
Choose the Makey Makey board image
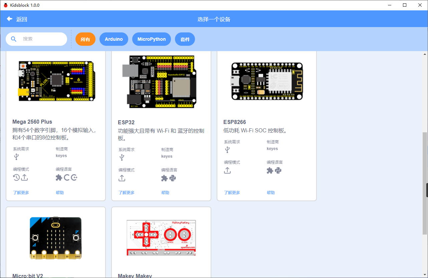click(x=161, y=238)
